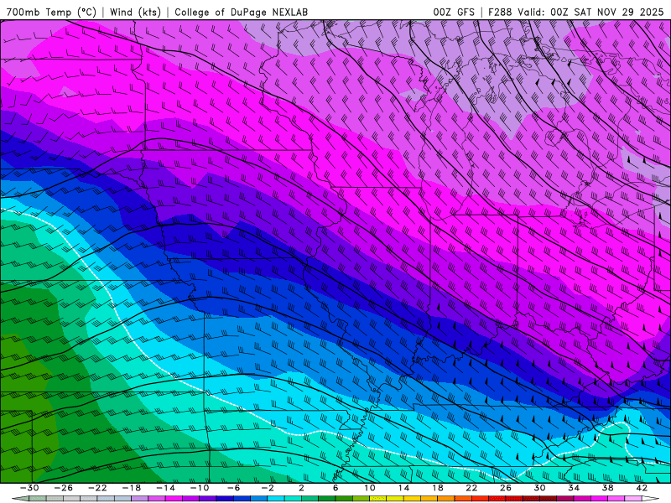
Task: Pick the magenta swatch between -14 and -12
Action: [174, 499]
